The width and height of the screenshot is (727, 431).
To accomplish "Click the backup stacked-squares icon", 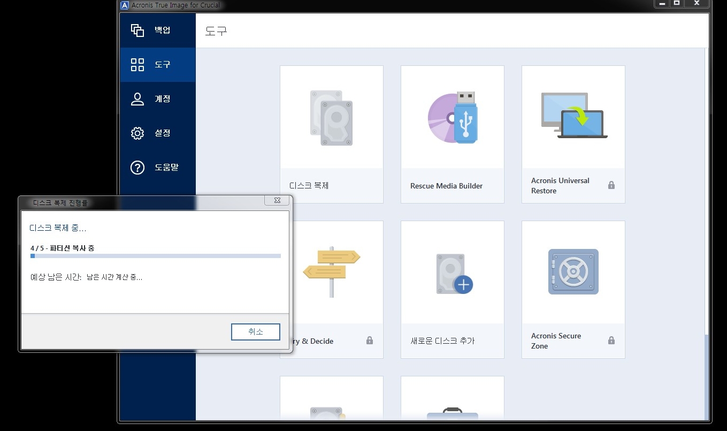I will [137, 30].
